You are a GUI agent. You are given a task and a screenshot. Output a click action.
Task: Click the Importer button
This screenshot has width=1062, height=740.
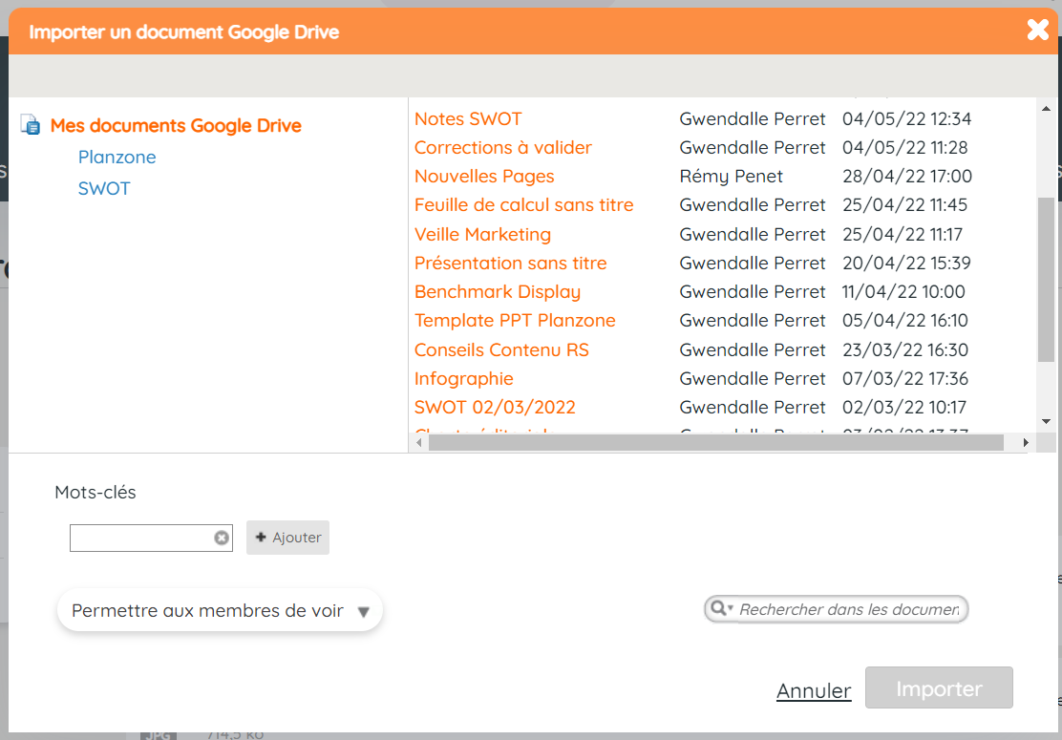pyautogui.click(x=939, y=687)
